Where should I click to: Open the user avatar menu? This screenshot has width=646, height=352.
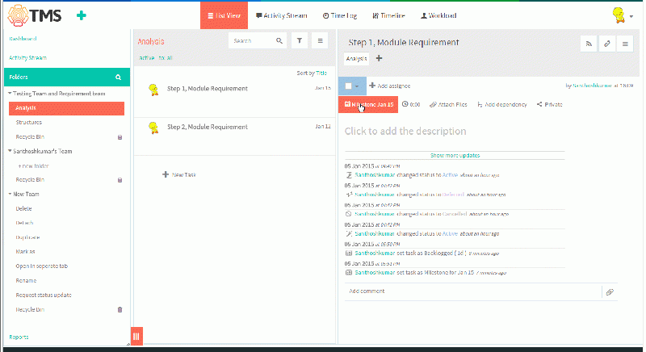coord(622,15)
